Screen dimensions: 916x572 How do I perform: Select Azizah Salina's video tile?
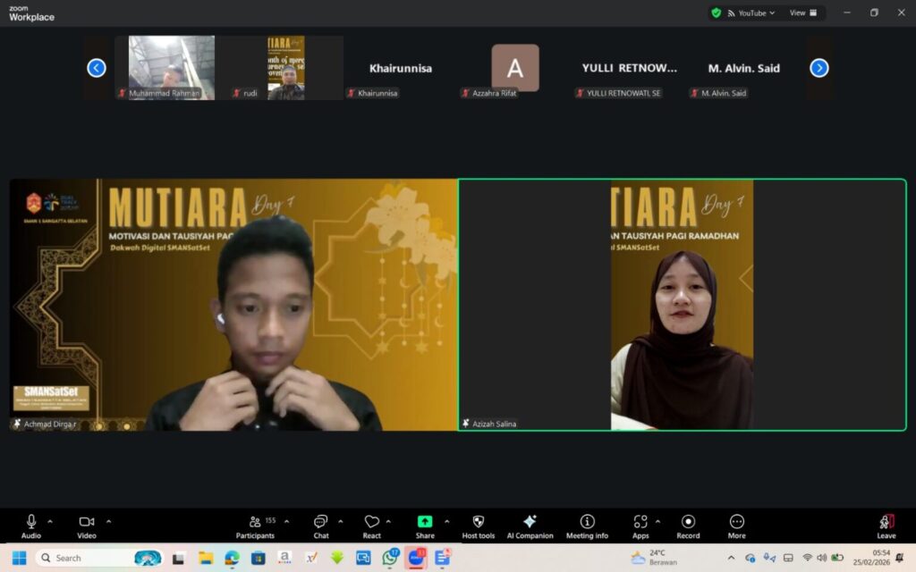682,304
